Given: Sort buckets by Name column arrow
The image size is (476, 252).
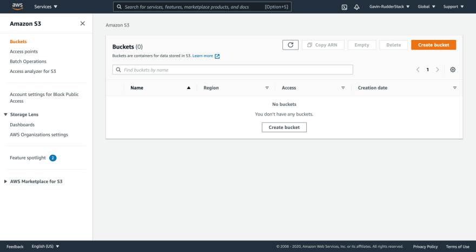Looking at the screenshot, I should (189, 87).
